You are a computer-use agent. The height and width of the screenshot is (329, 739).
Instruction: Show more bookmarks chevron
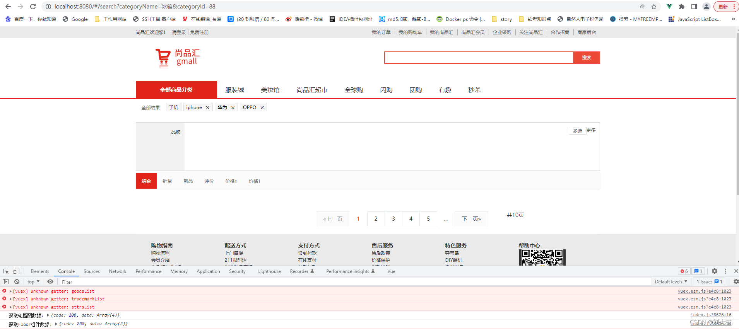tap(733, 19)
